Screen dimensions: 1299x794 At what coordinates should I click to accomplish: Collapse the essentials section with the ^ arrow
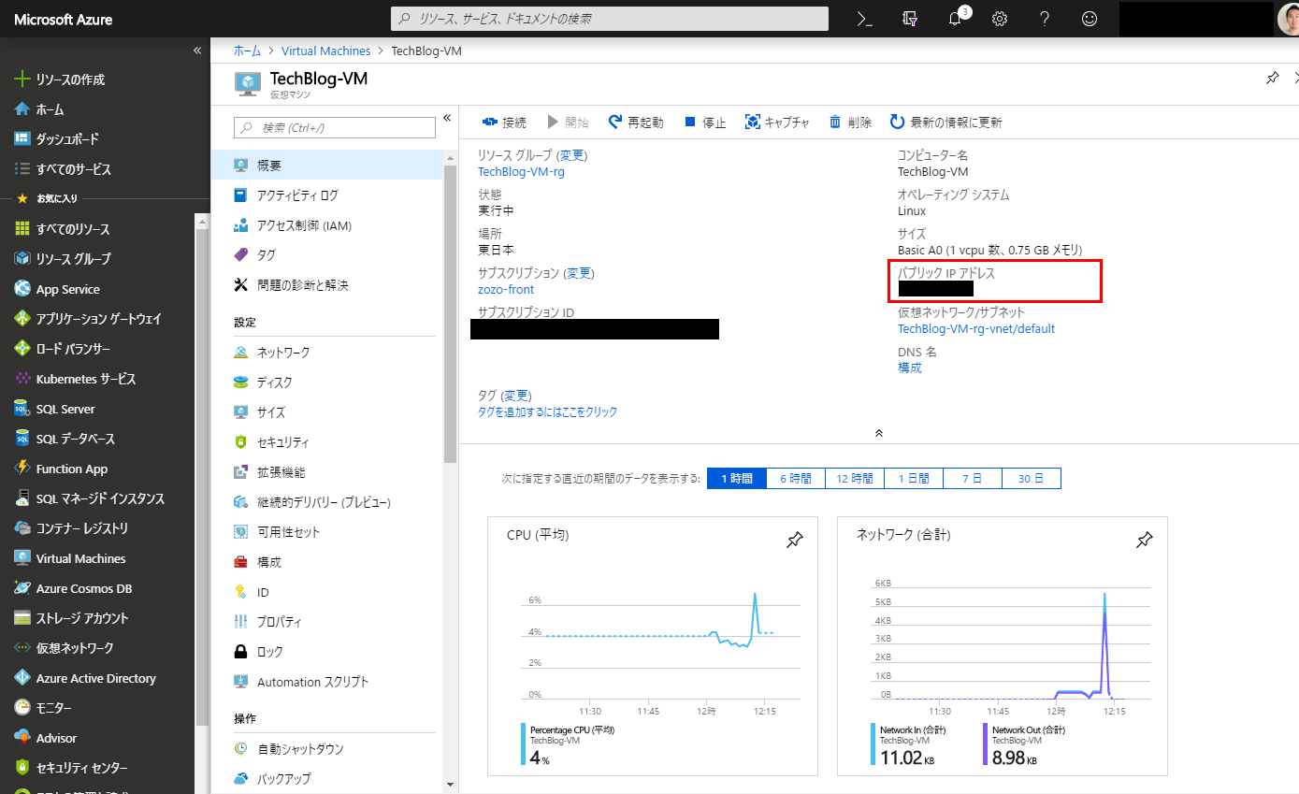[x=878, y=433]
